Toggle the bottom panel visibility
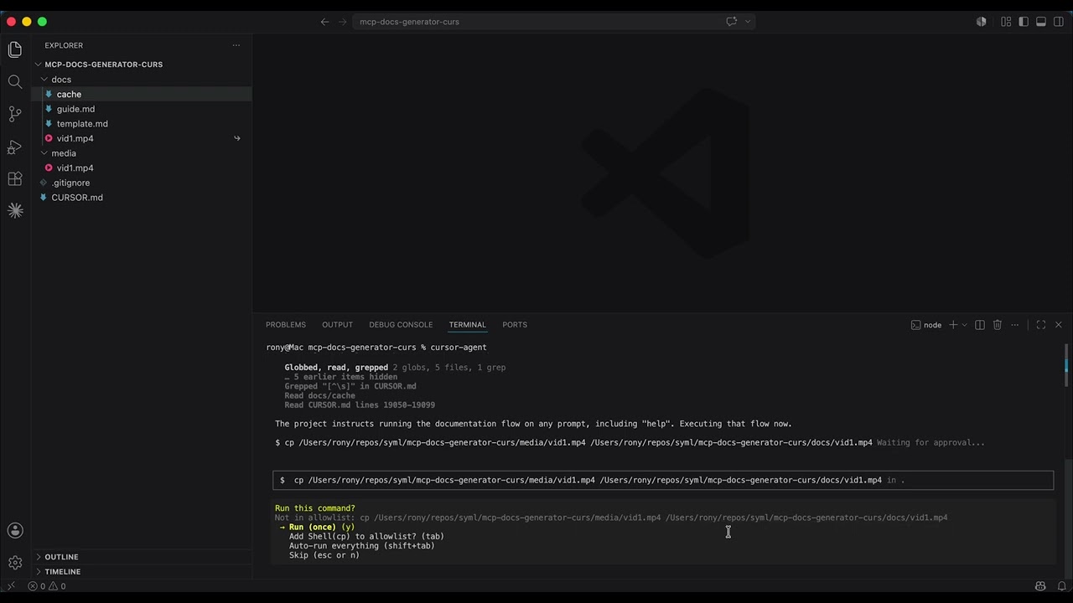1073x603 pixels. (x=1041, y=22)
